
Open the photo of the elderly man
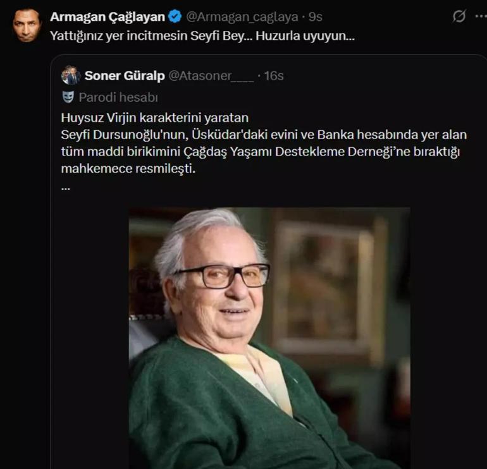tap(269, 338)
